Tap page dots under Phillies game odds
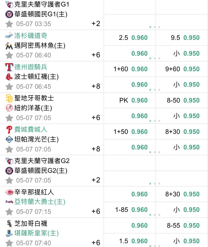This screenshot has width=208, height=247. (155, 152)
